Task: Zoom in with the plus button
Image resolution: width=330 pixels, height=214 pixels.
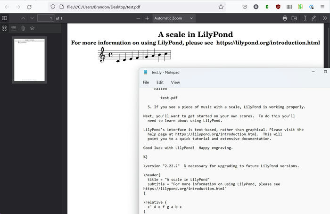Action: [x=147, y=18]
